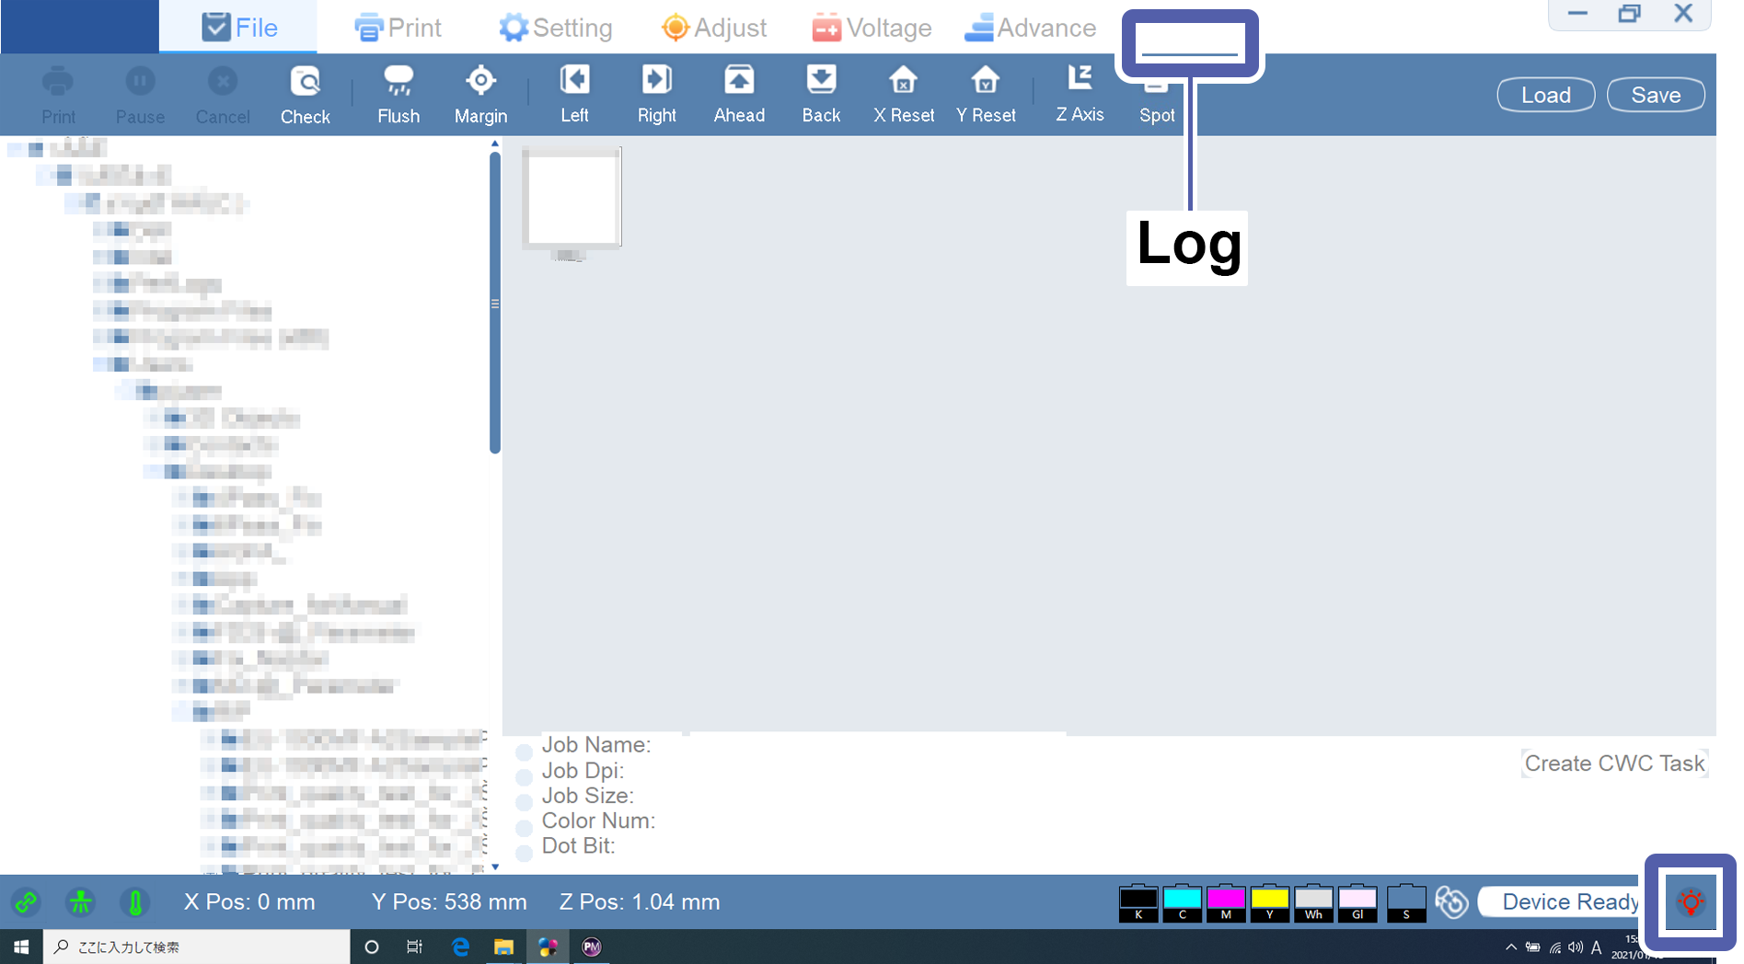Click the Load button
The image size is (1744, 964).
(x=1545, y=95)
